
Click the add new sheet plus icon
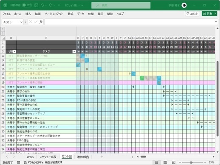(x=102, y=157)
